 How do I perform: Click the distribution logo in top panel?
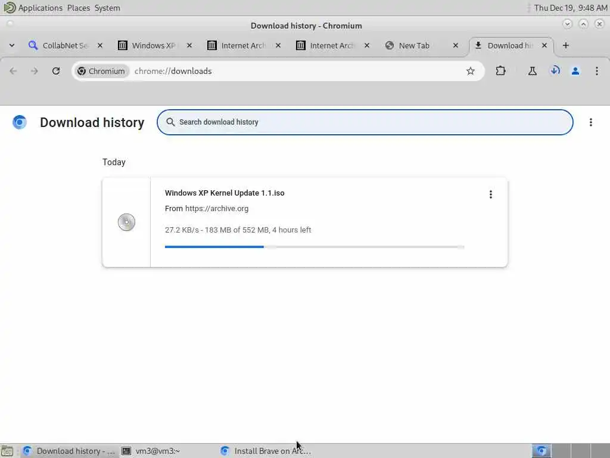tap(9, 7)
